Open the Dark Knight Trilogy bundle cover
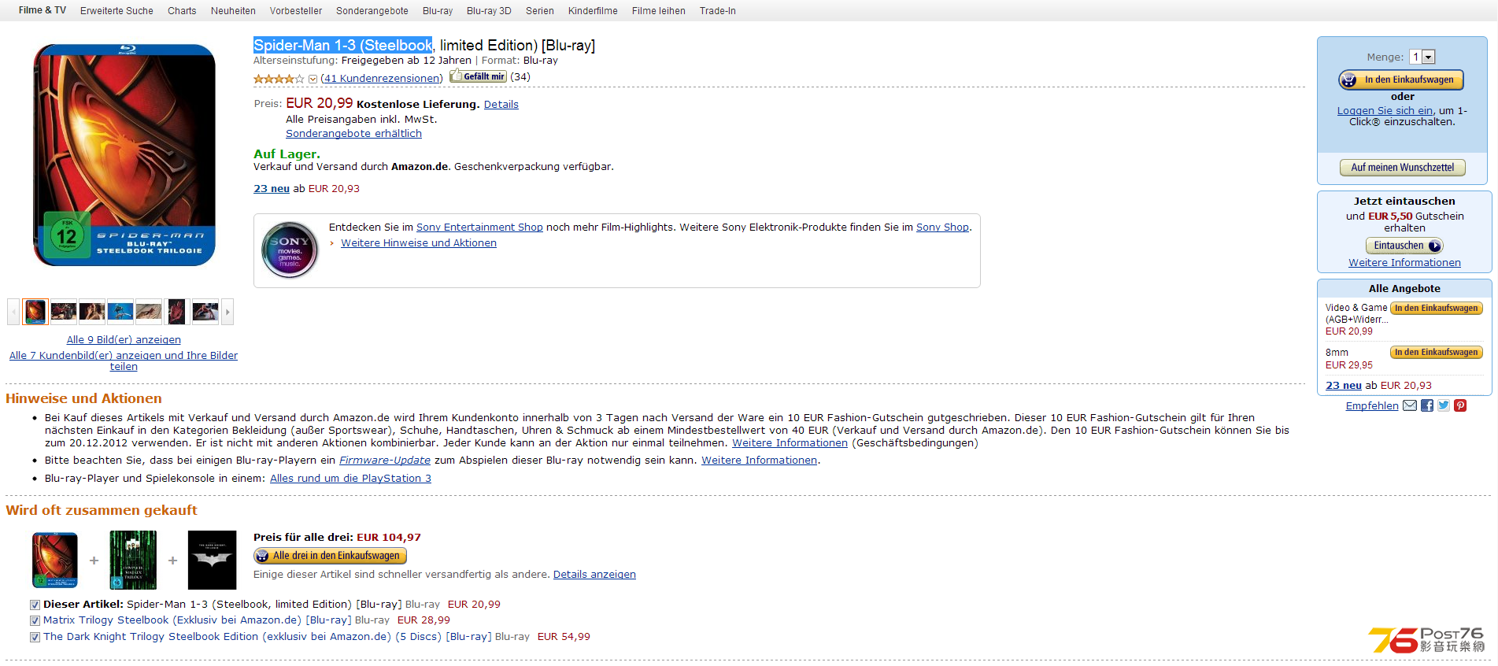This screenshot has width=1498, height=666. click(213, 560)
